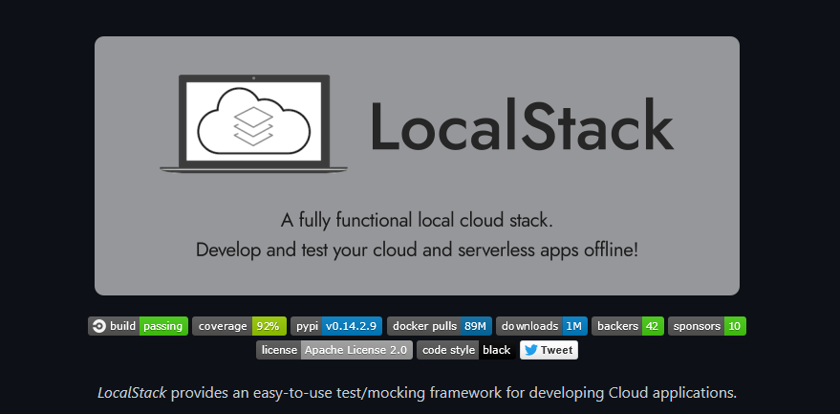Open the coverage 92% badge
The image size is (840, 414).
(x=240, y=326)
